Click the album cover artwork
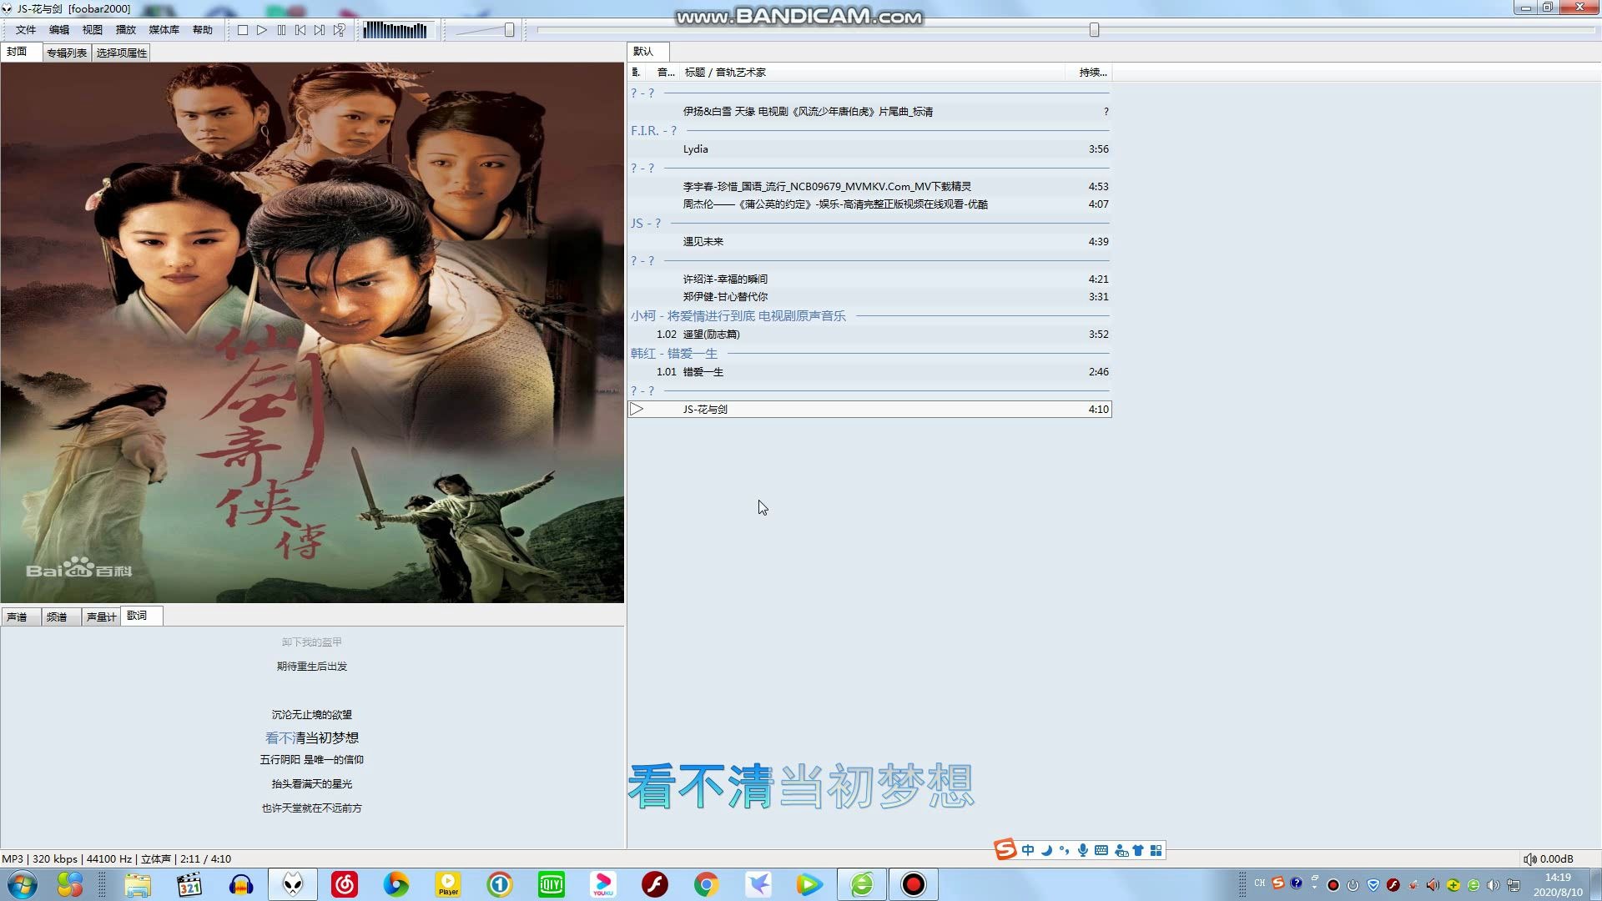The width and height of the screenshot is (1602, 901). tap(312, 332)
